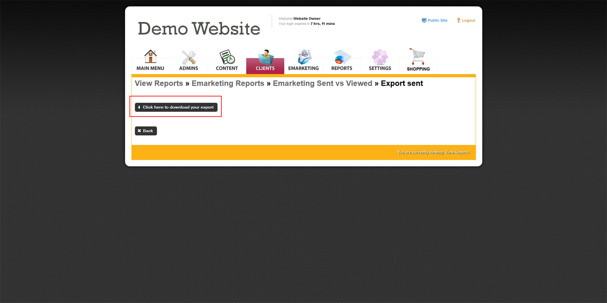Screen dimensions: 607x303
Task: Go to Emarketing Reports breadcrumb
Action: tap(228, 83)
